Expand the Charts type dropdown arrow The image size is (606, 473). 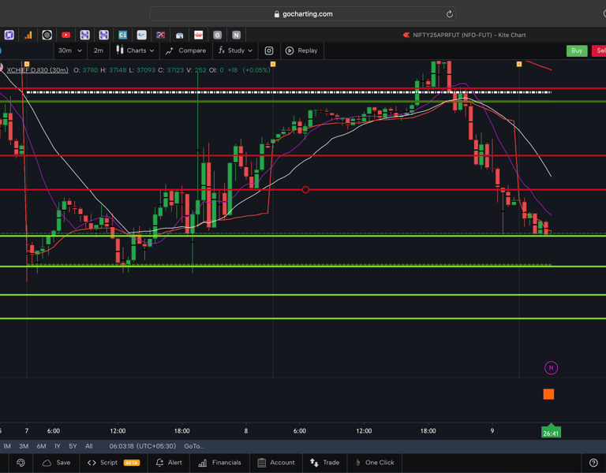point(151,50)
